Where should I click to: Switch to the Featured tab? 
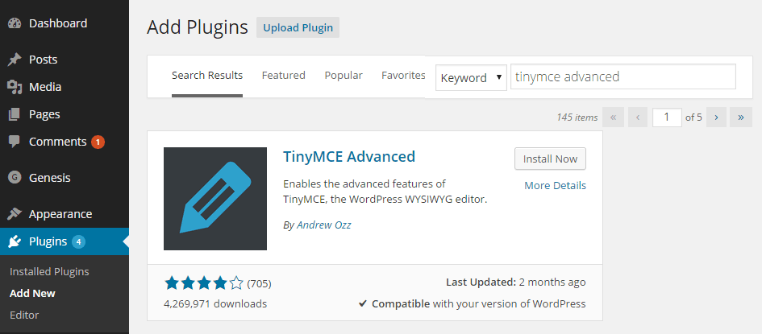[283, 76]
